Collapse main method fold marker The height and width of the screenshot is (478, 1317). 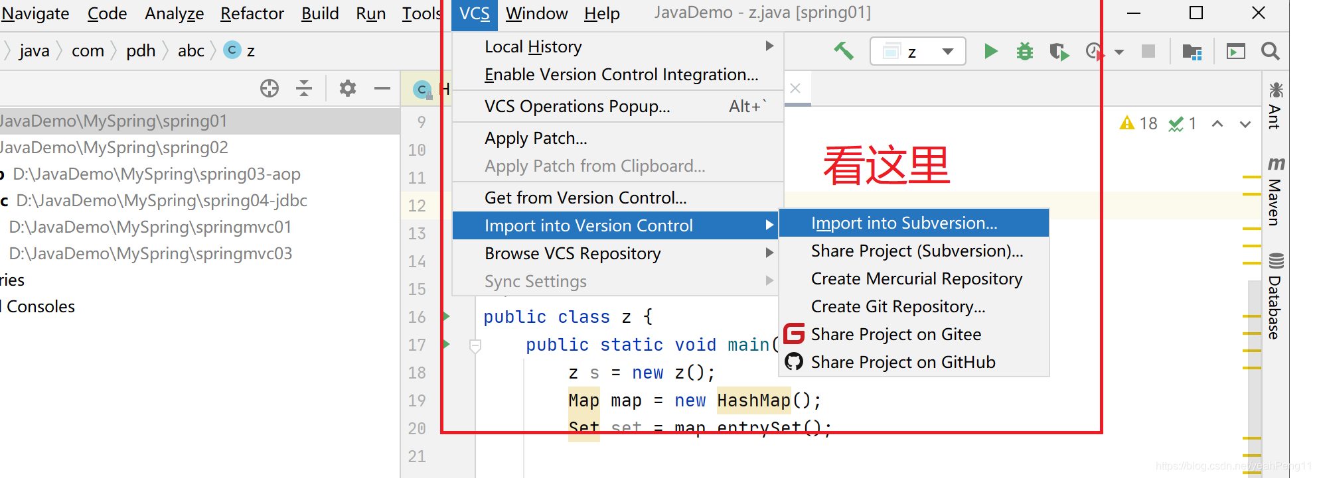coord(475,345)
